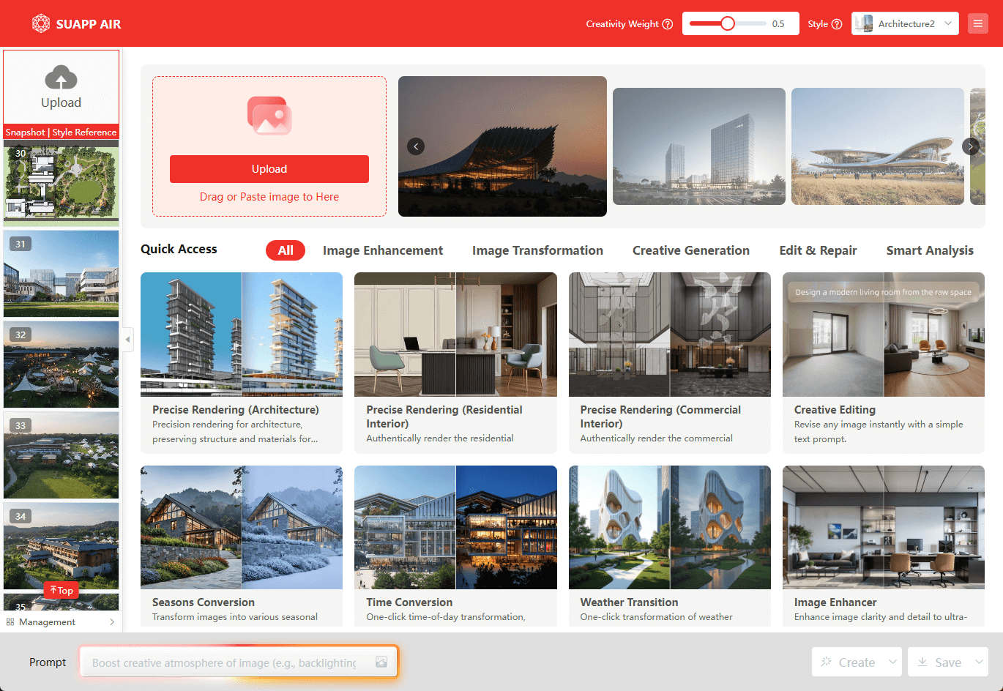Select the All filter tab

point(286,250)
